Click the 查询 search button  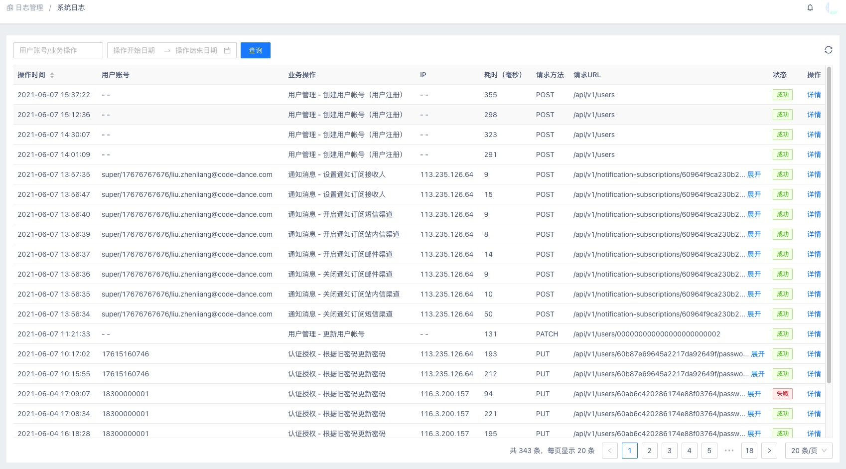(256, 50)
